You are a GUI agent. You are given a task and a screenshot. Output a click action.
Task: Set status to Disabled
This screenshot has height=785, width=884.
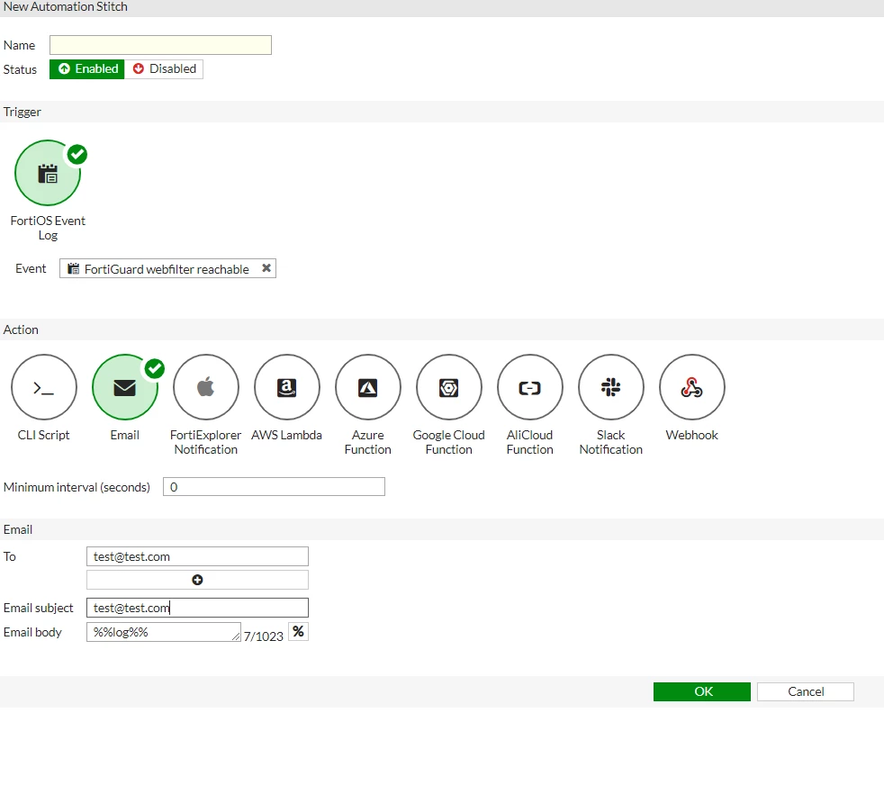click(164, 68)
